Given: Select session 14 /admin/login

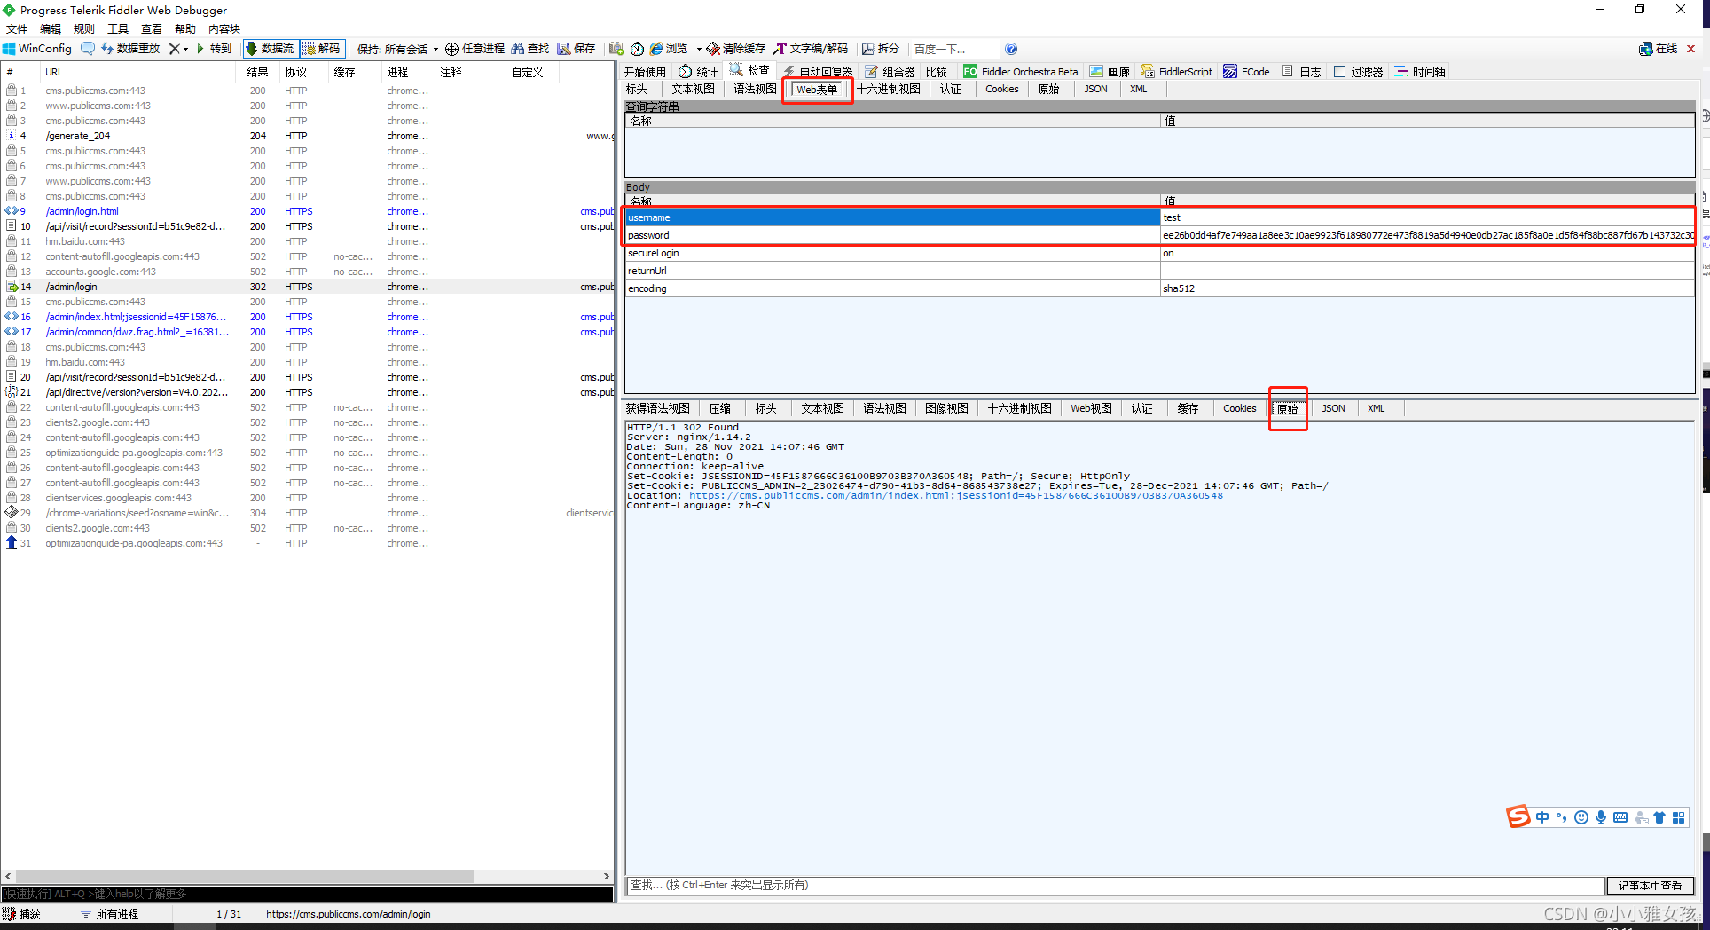Looking at the screenshot, I should 307,287.
